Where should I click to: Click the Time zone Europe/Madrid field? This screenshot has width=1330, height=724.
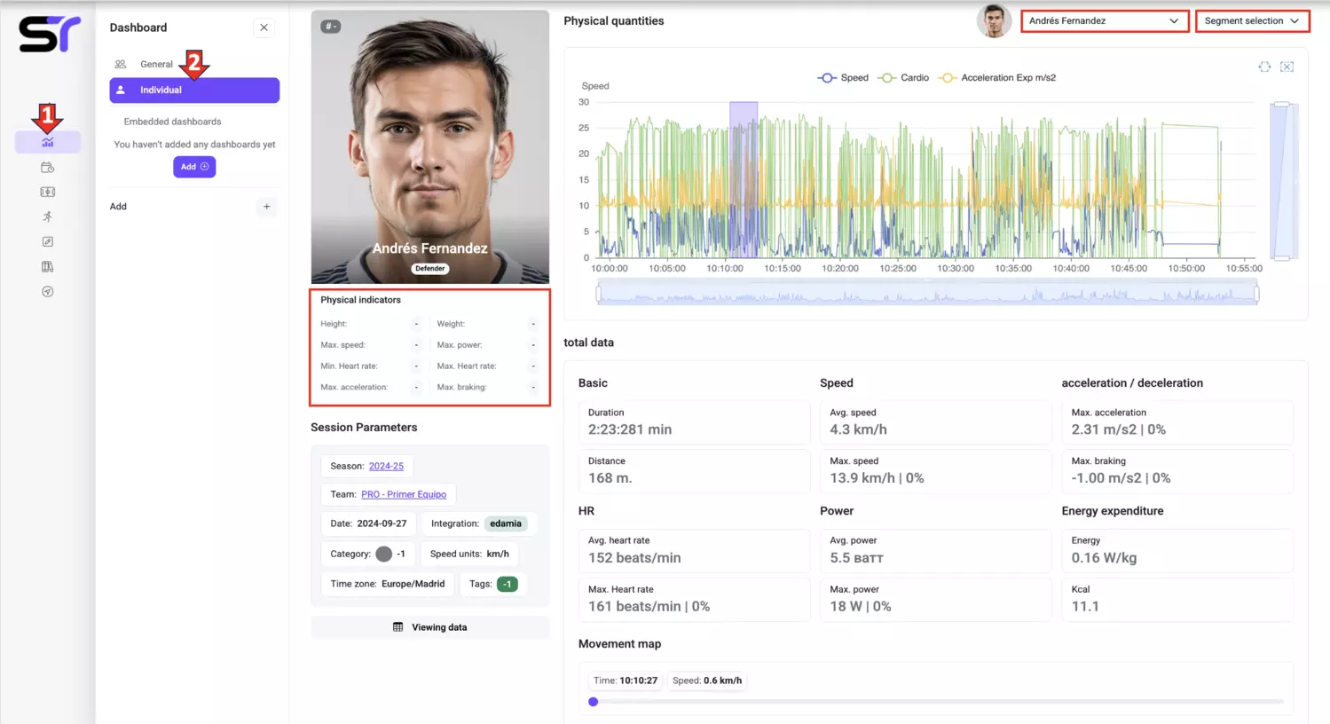pyautogui.click(x=388, y=584)
